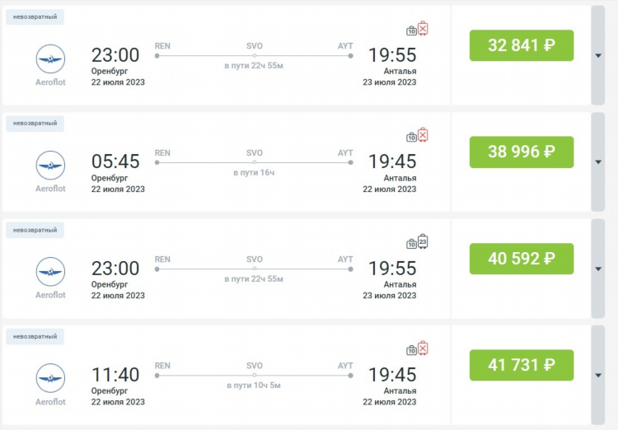Screen dimensions: 618x430
Task: Click the Aeroflot logo on the 11:40 flight
Action: click(50, 378)
